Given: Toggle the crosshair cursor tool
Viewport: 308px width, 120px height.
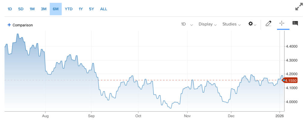Looking at the screenshot, I should [282, 24].
